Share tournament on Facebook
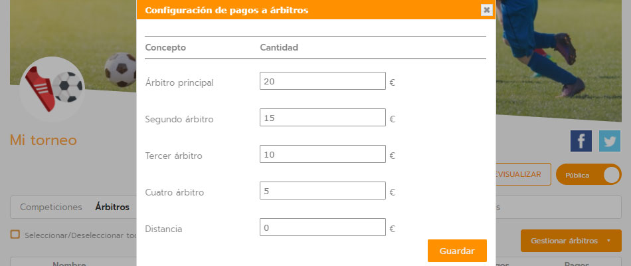 [581, 140]
